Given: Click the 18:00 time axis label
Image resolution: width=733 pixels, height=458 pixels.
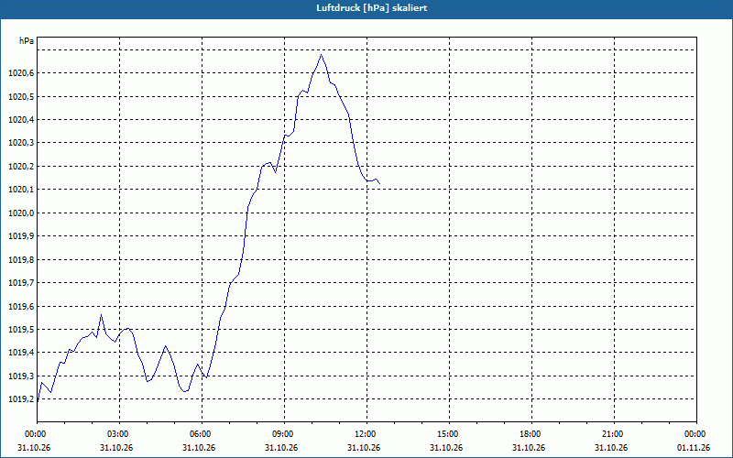Looking at the screenshot, I should coord(531,434).
